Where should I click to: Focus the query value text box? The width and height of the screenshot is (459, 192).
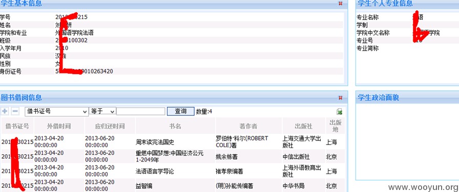click(141, 111)
